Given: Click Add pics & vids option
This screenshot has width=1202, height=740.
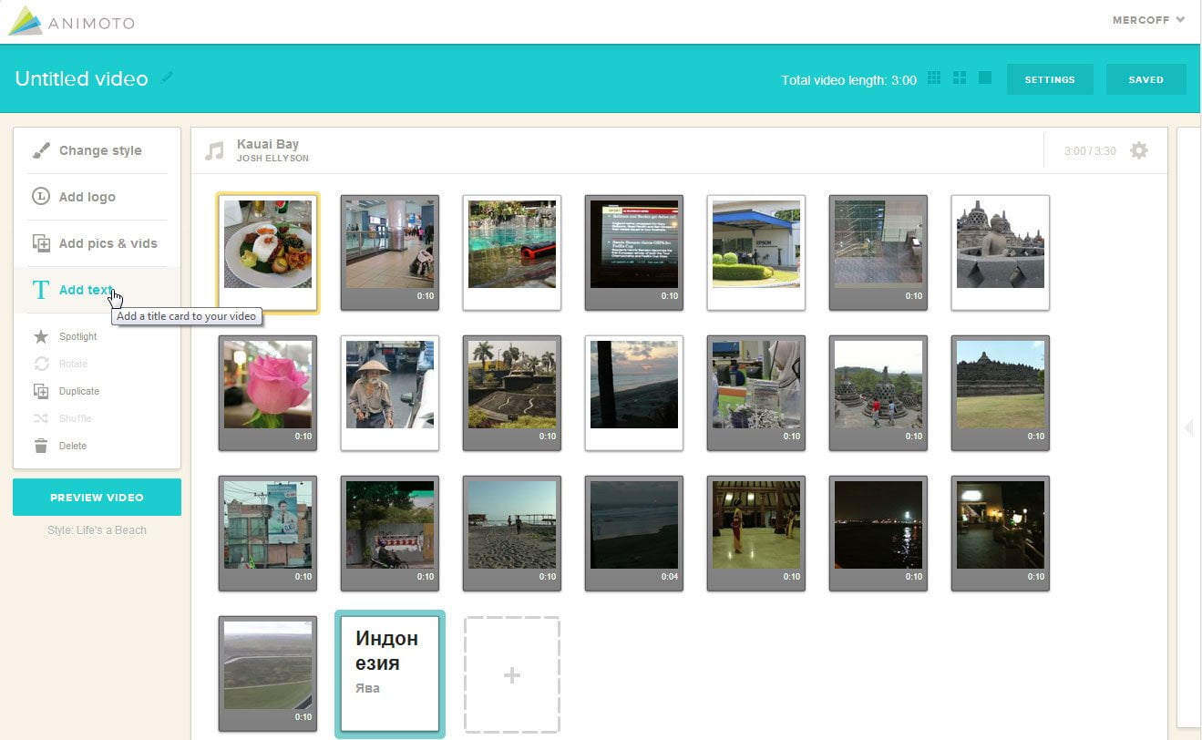Looking at the screenshot, I should point(96,243).
